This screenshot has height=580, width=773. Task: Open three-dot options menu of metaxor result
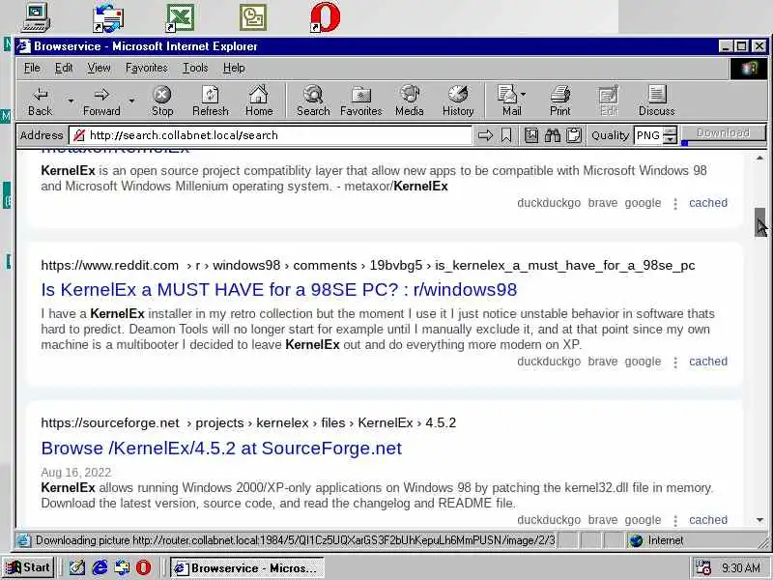pos(675,204)
